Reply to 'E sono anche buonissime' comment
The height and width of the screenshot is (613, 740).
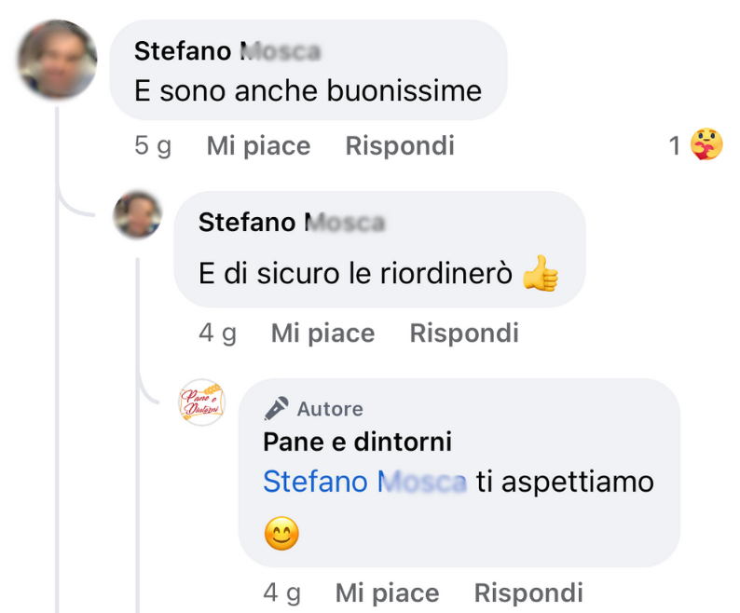(x=400, y=146)
